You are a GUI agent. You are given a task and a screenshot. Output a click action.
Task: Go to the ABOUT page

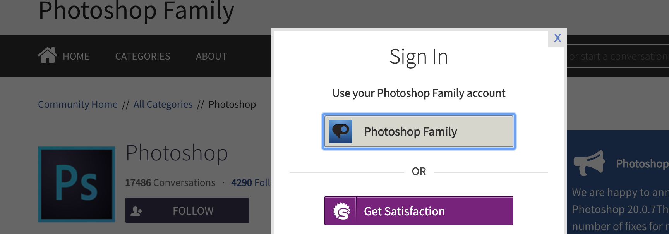[211, 57]
